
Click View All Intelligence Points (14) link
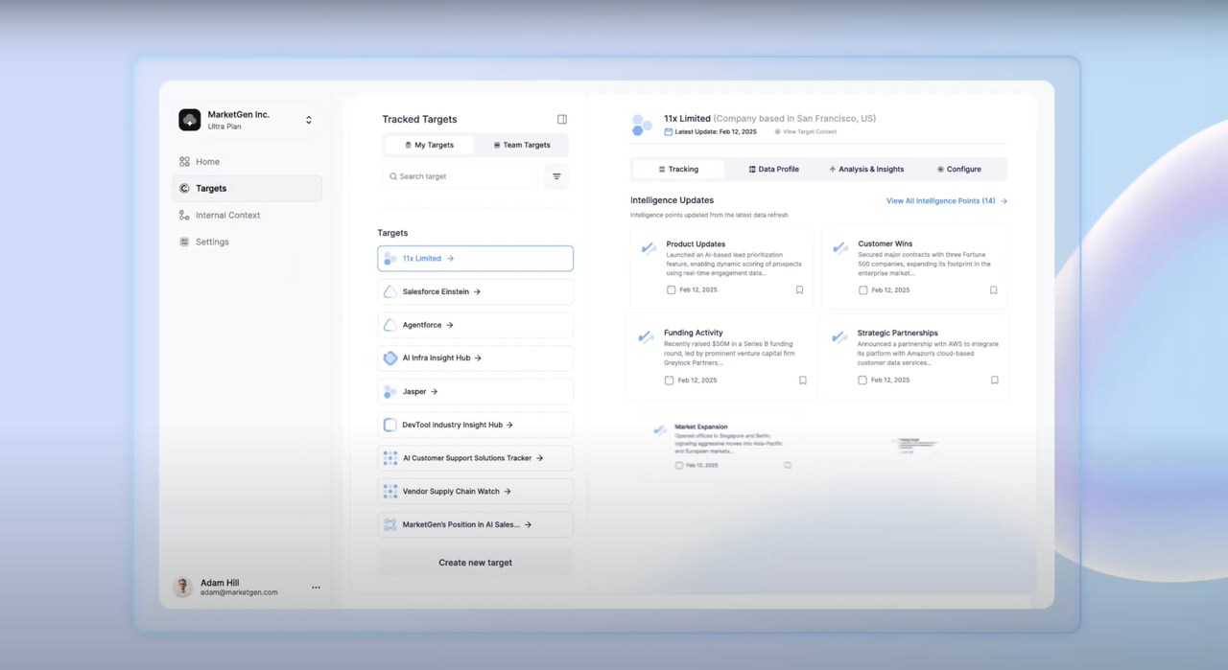coord(946,201)
